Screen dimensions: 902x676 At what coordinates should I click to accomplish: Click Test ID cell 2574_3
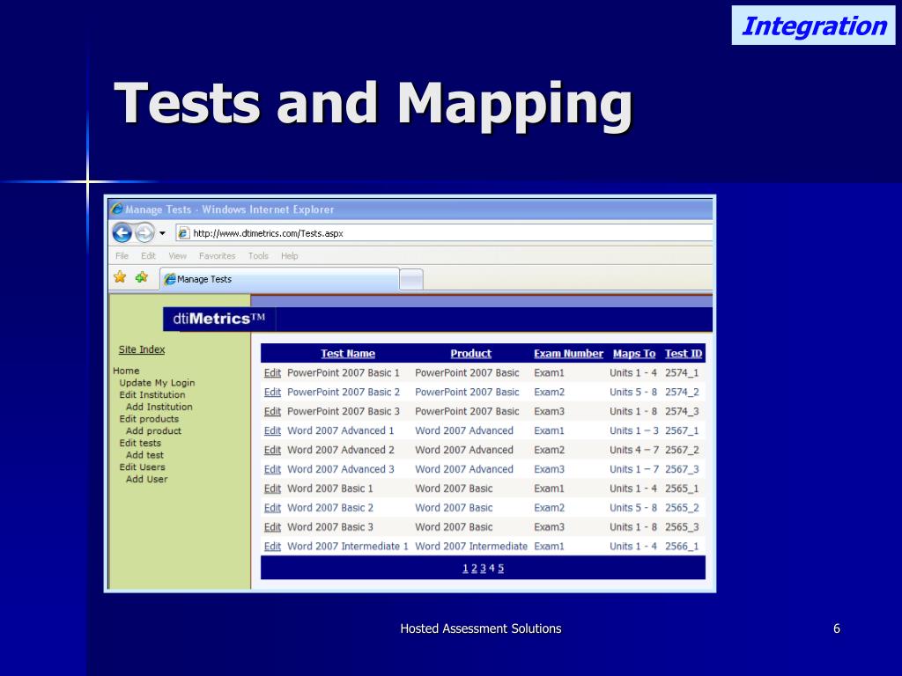(x=682, y=412)
